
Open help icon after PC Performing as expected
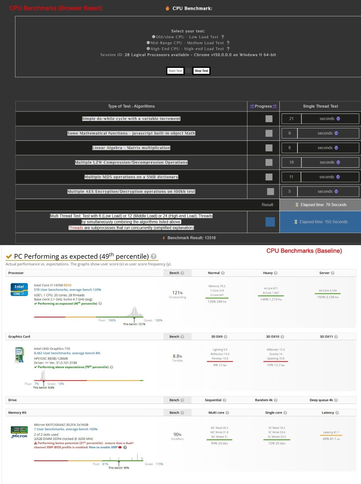pos(154,256)
